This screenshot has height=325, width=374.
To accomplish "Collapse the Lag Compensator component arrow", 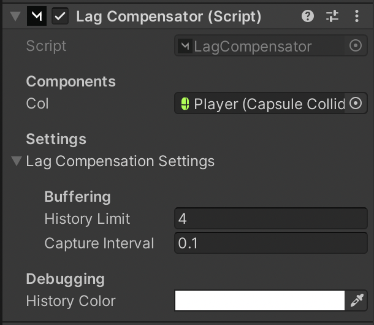I will tap(16, 17).
